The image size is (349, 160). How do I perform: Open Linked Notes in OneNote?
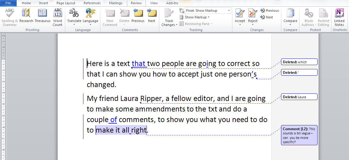[x=339, y=17]
